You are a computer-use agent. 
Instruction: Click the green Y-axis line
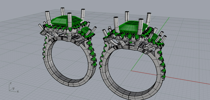click(x=150, y=44)
